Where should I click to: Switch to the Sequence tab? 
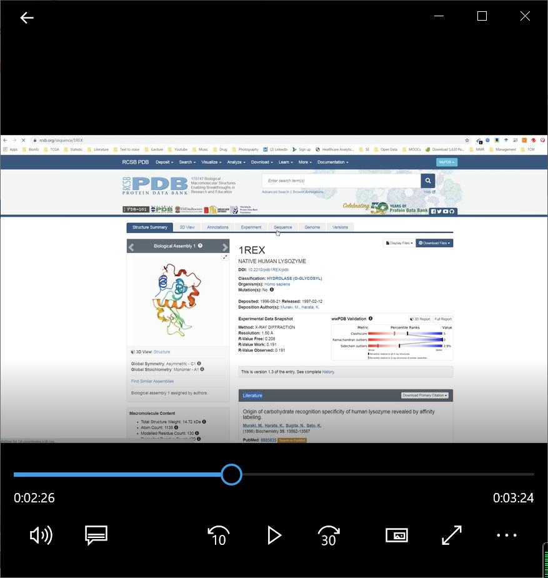click(x=282, y=227)
